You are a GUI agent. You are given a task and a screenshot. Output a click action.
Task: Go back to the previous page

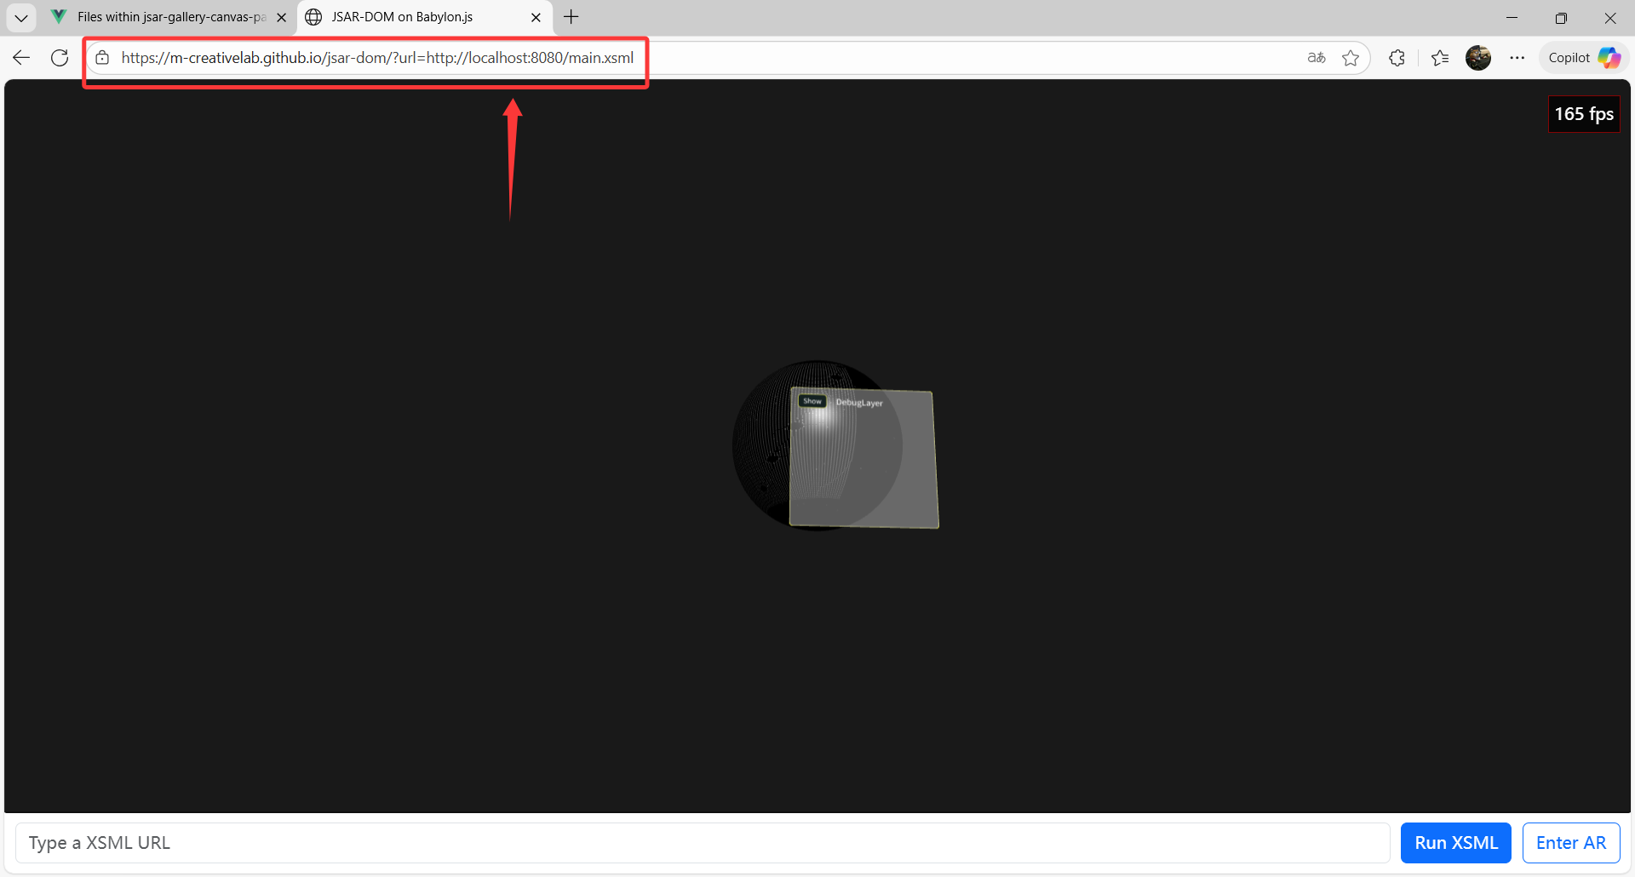tap(21, 58)
